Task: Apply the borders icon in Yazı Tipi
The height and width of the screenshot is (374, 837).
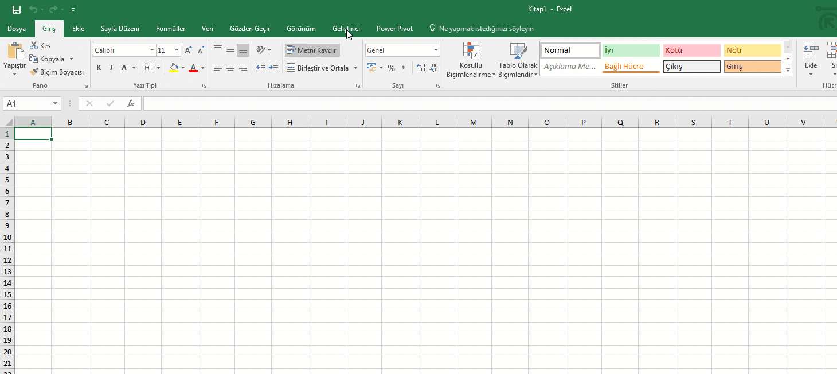Action: 149,68
